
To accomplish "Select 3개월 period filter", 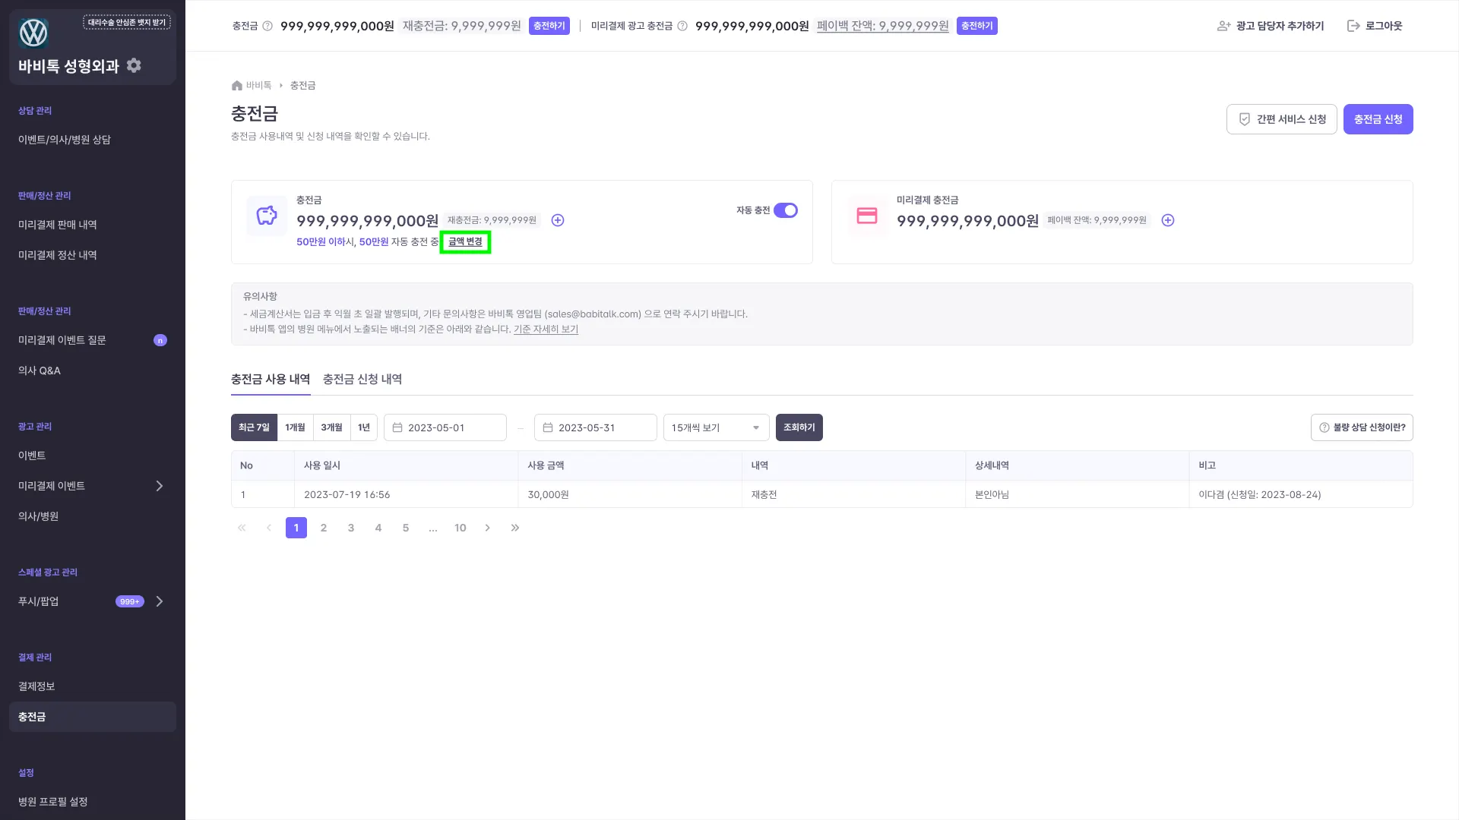I will 331,427.
